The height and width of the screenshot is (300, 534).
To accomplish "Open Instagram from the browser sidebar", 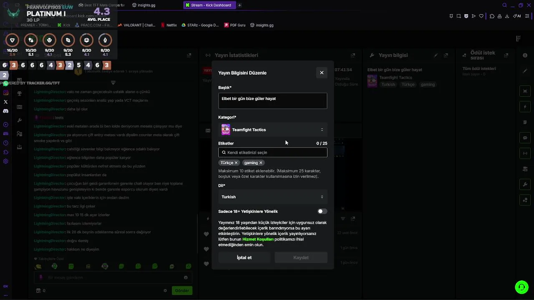I will [x=5, y=92].
